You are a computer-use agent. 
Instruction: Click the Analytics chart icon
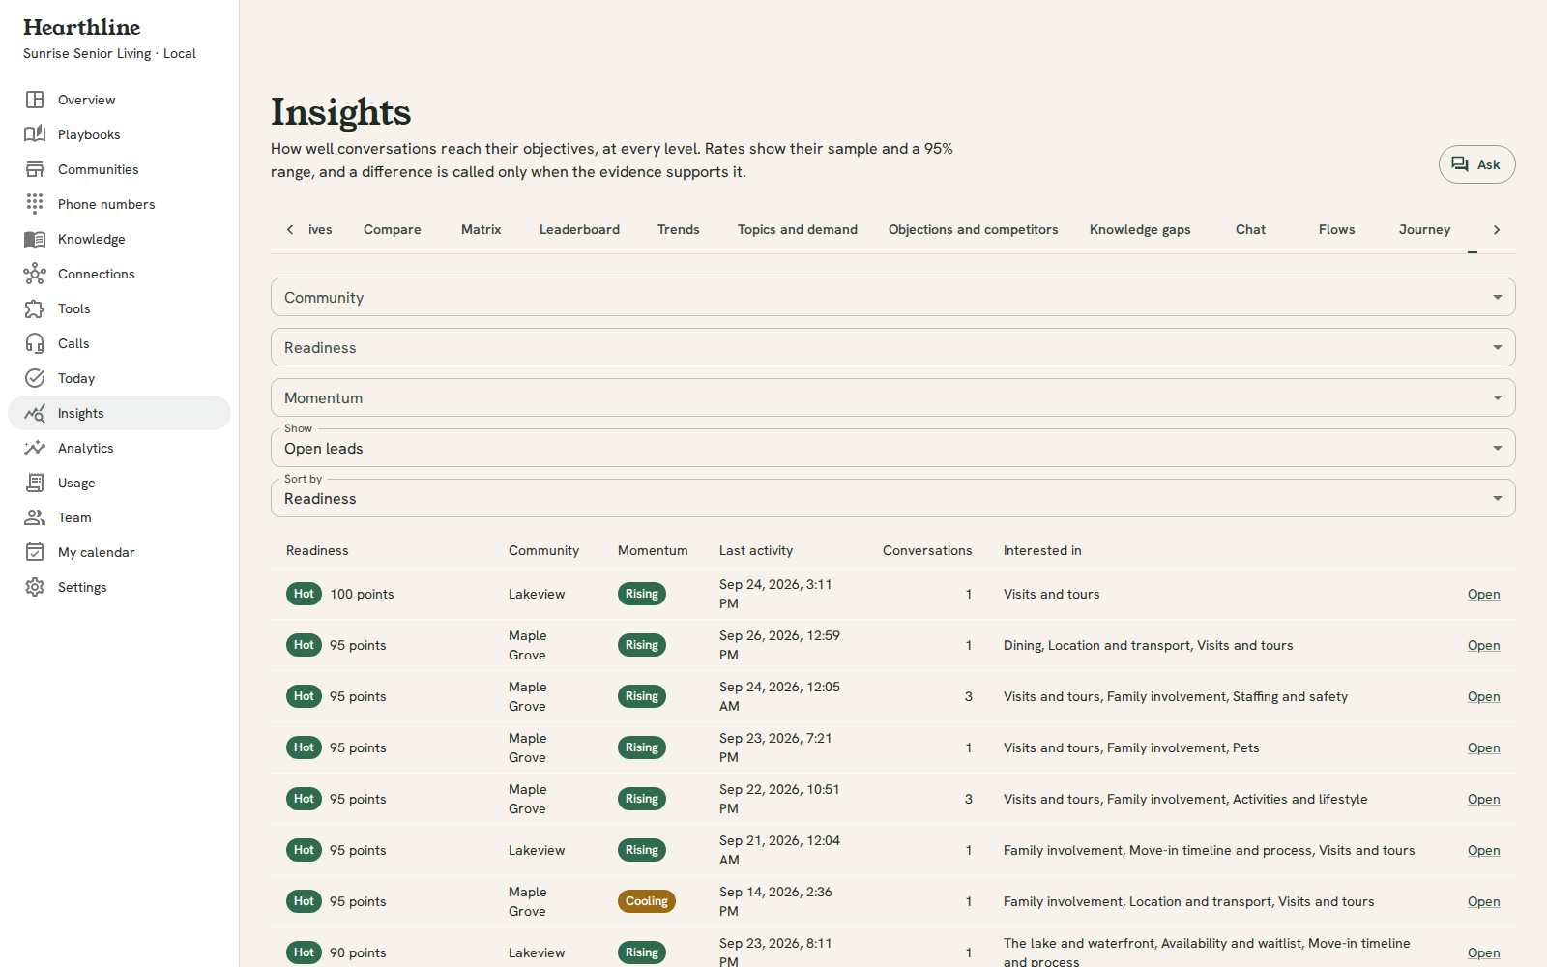pyautogui.click(x=35, y=448)
